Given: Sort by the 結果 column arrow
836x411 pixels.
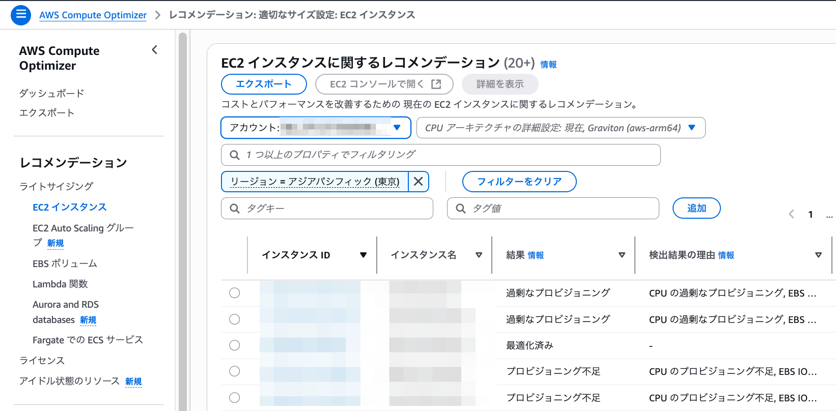Looking at the screenshot, I should [x=622, y=255].
